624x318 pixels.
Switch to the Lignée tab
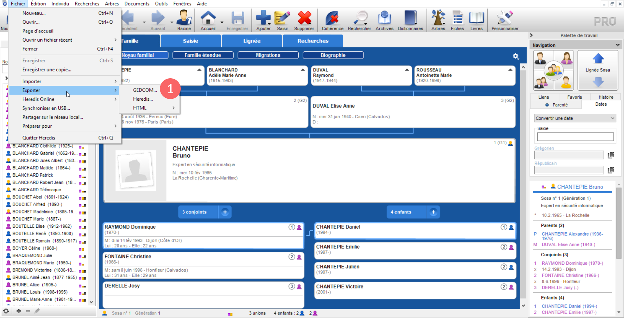252,41
